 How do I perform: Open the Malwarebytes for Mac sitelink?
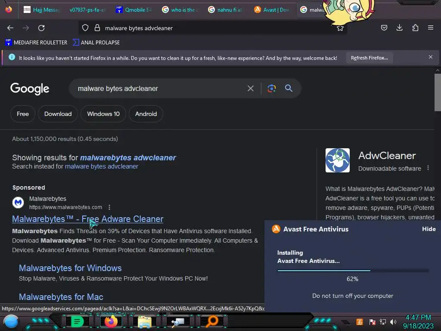tap(61, 297)
